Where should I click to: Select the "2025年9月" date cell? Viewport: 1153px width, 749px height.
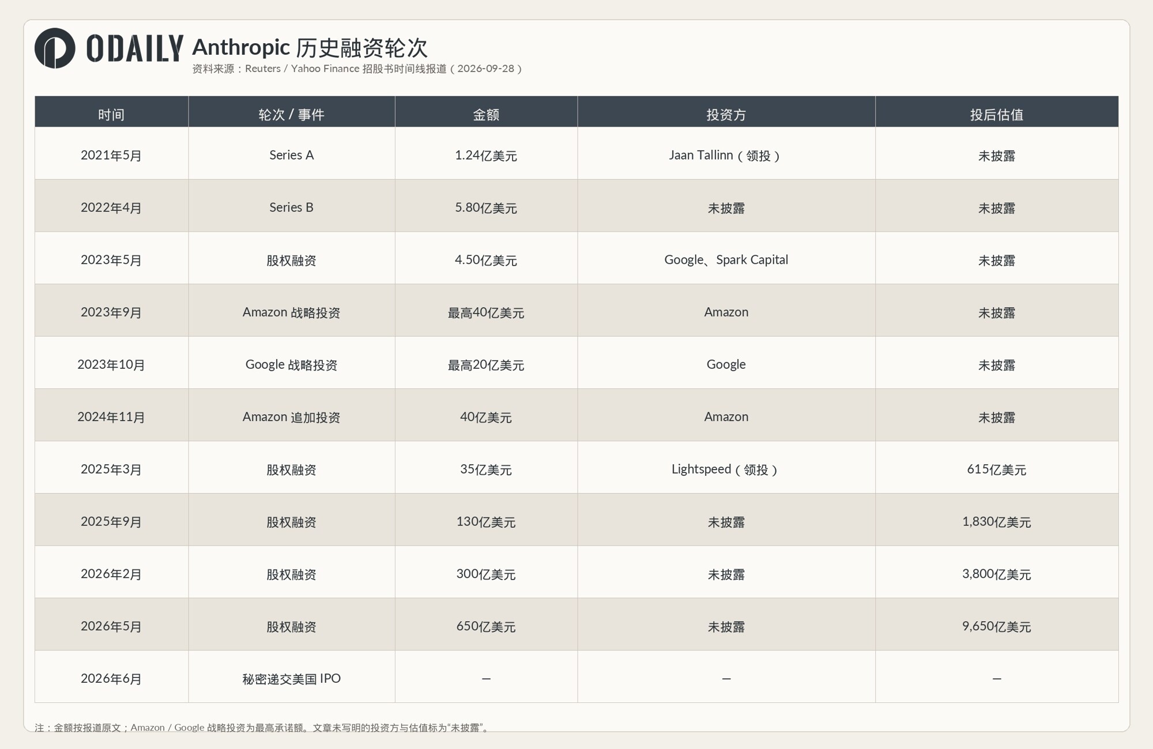tap(111, 520)
